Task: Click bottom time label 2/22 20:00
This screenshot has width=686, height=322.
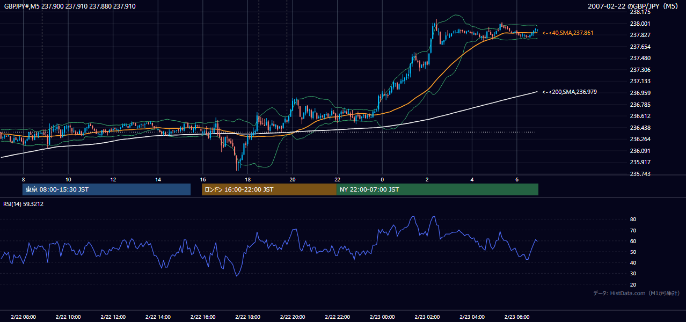Action: point(293,317)
